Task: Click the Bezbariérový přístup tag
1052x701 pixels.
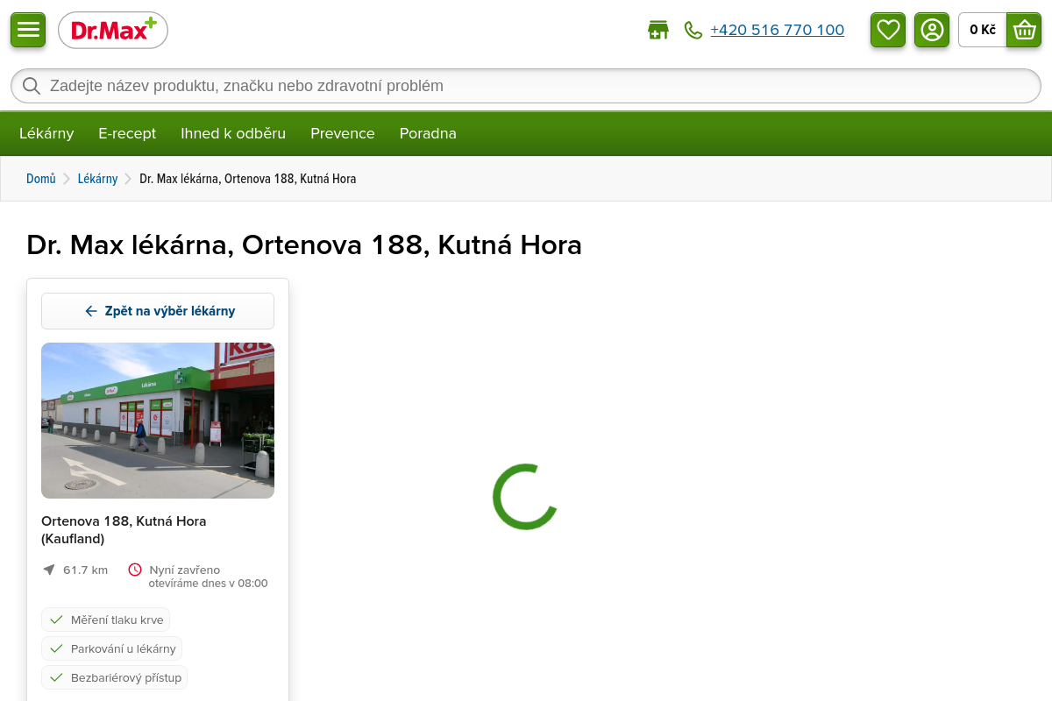Action: [x=115, y=677]
